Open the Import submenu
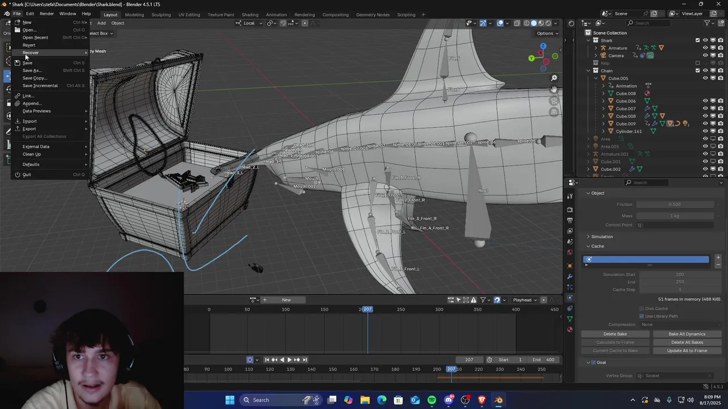The width and height of the screenshot is (728, 409). pyautogui.click(x=51, y=121)
